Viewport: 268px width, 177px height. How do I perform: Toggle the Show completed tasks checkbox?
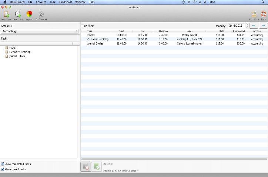3,164
